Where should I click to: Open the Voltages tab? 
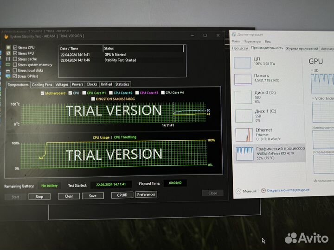click(x=62, y=84)
